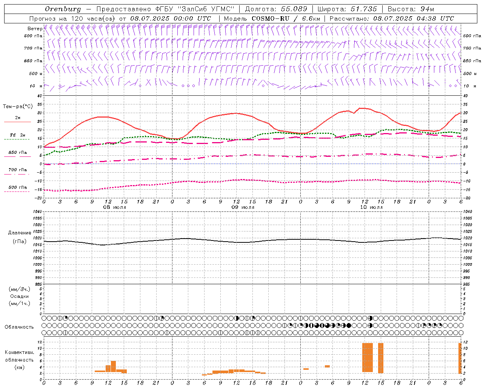The image size is (483, 386).
Task: Click the (км) unit under облачность
Action: [19, 367]
